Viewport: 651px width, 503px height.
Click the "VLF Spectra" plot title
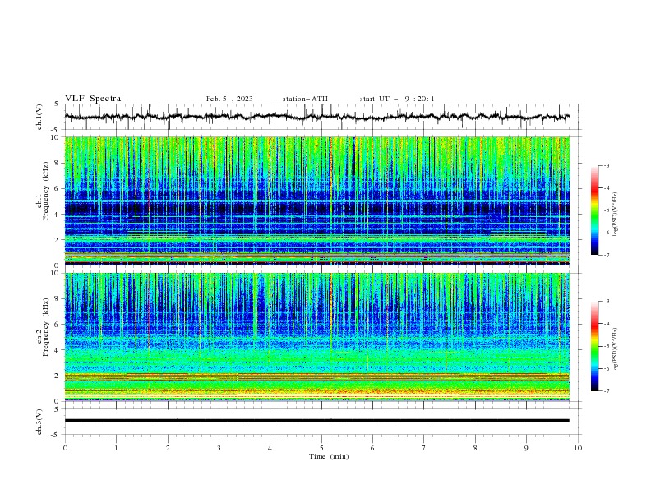click(93, 99)
